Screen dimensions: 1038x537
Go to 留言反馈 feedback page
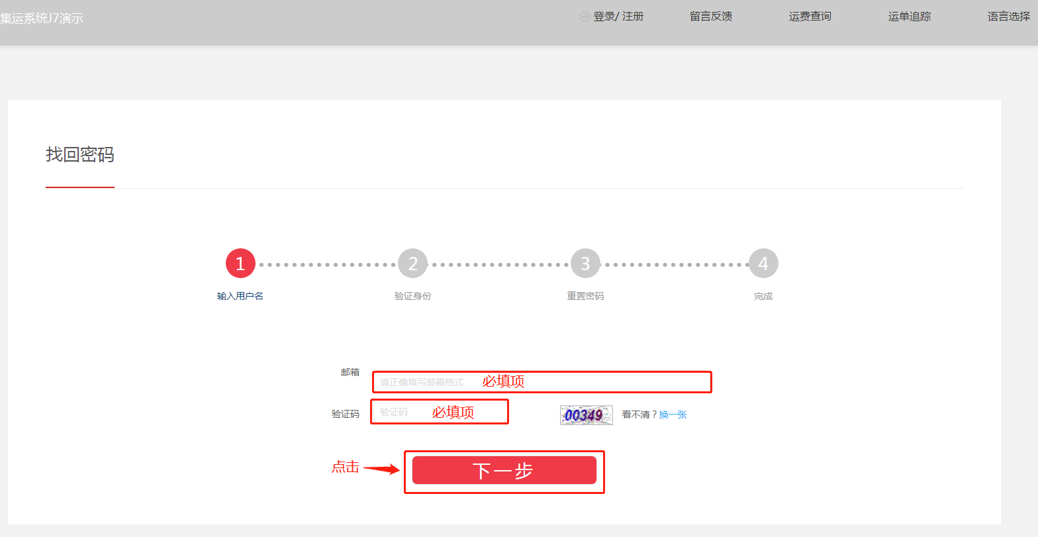click(x=710, y=17)
